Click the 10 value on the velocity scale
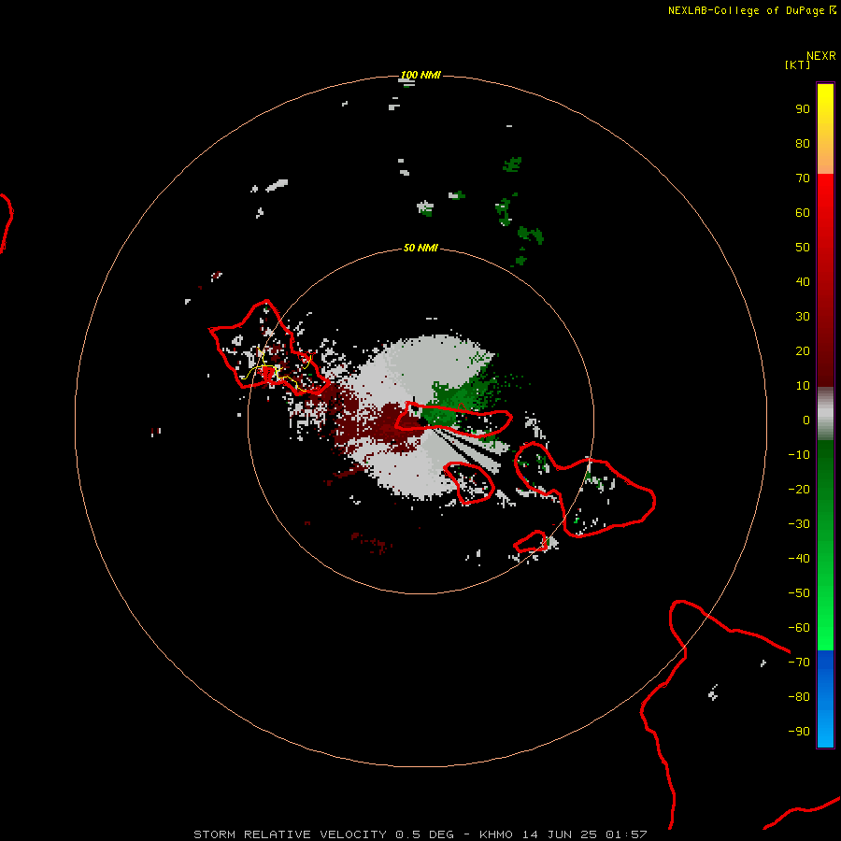The image size is (841, 841). pos(803,386)
